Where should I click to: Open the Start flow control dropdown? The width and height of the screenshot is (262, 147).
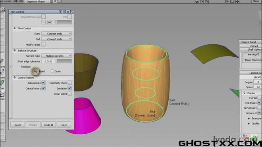click(57, 34)
